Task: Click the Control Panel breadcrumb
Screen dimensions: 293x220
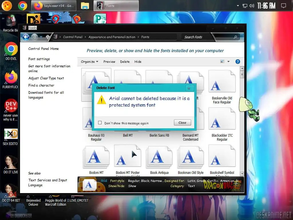Action: point(73,37)
